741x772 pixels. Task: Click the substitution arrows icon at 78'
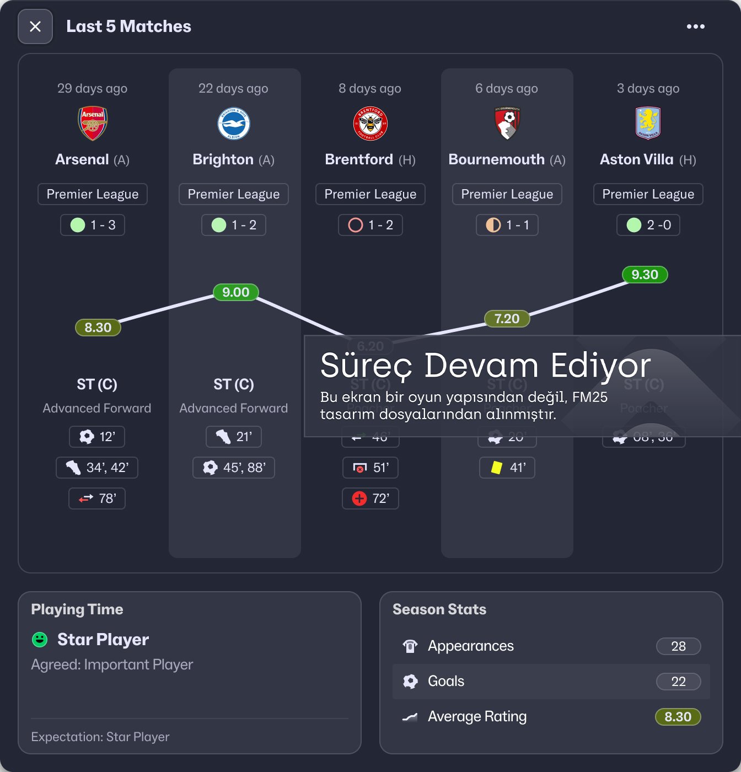[86, 498]
